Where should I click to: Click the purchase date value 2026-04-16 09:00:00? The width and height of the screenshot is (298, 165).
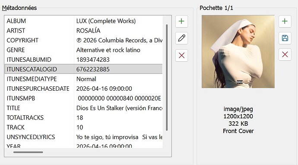tap(104, 89)
